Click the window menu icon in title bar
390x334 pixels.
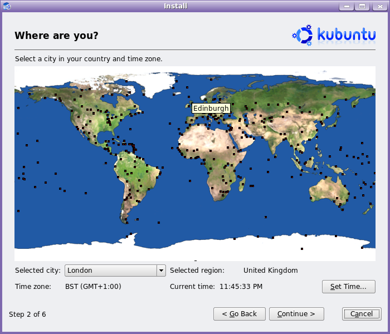6,6
